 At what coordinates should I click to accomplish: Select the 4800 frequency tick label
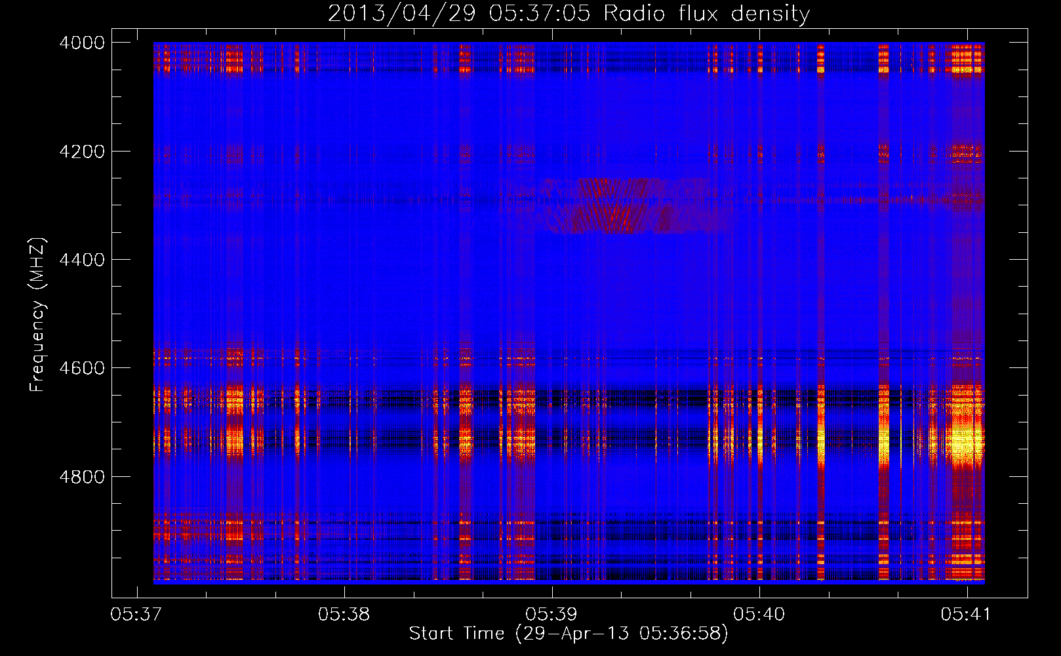click(x=82, y=476)
